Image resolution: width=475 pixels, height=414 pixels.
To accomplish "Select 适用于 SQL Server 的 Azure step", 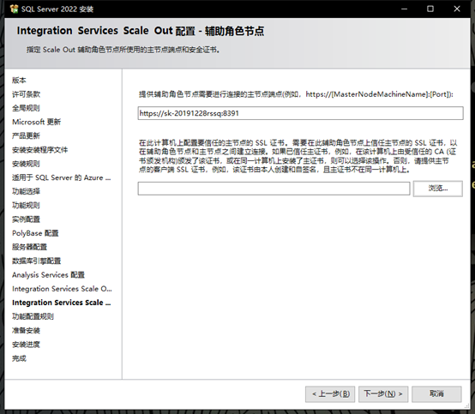I will point(62,177).
